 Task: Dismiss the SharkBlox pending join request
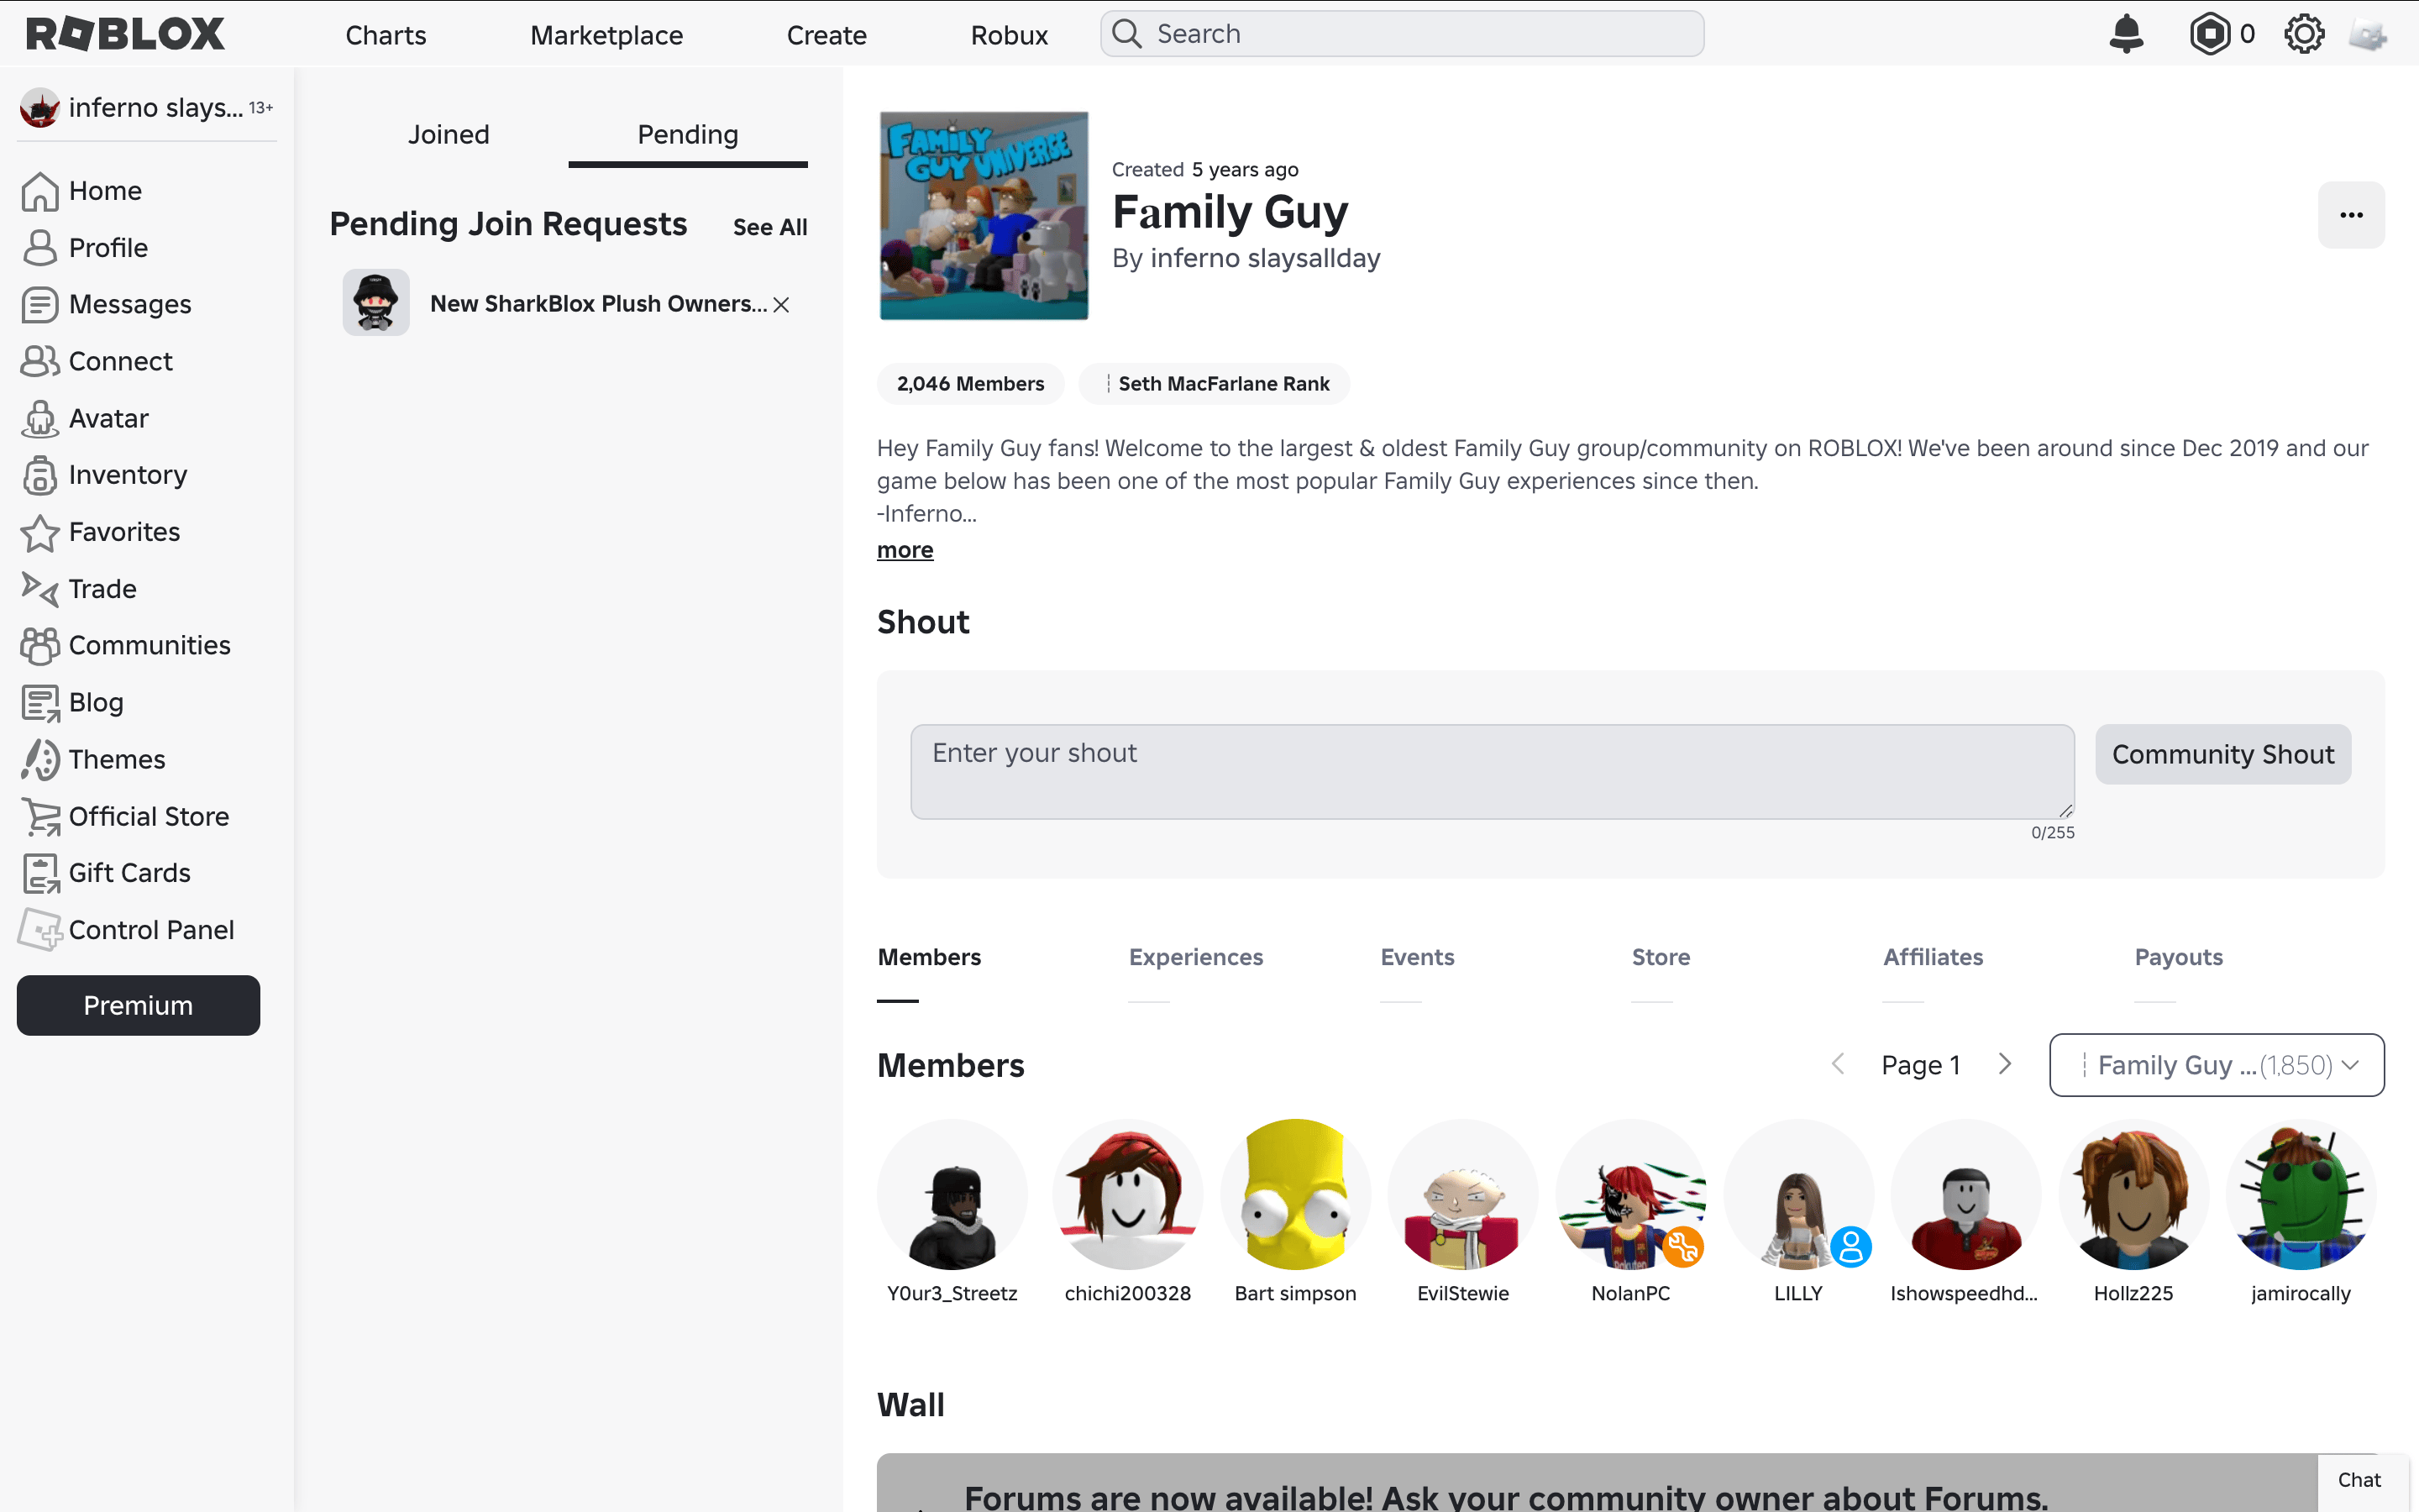782,305
